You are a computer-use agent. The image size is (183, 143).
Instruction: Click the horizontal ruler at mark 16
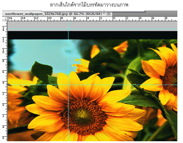[x=10, y=19]
